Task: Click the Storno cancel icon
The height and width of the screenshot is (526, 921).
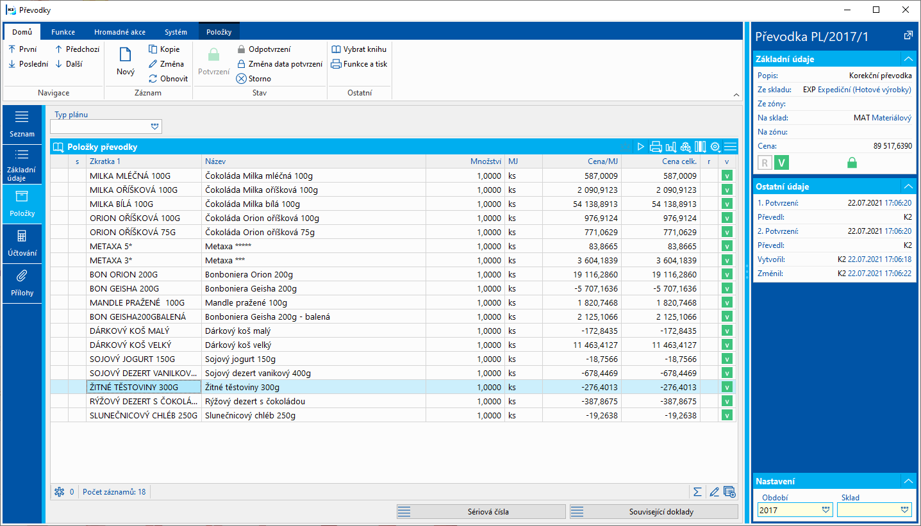Action: [241, 79]
